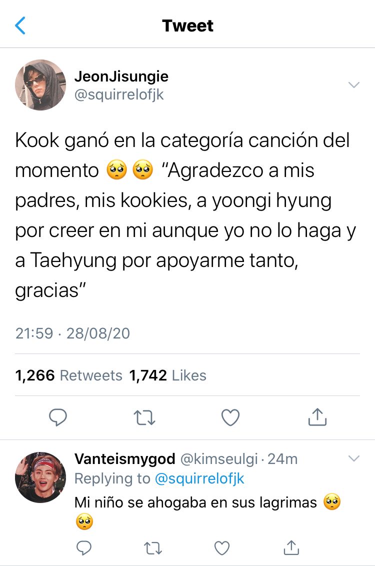Reply to JeonJisungie's main tweet
Screen dimensions: 375x566
(58, 417)
